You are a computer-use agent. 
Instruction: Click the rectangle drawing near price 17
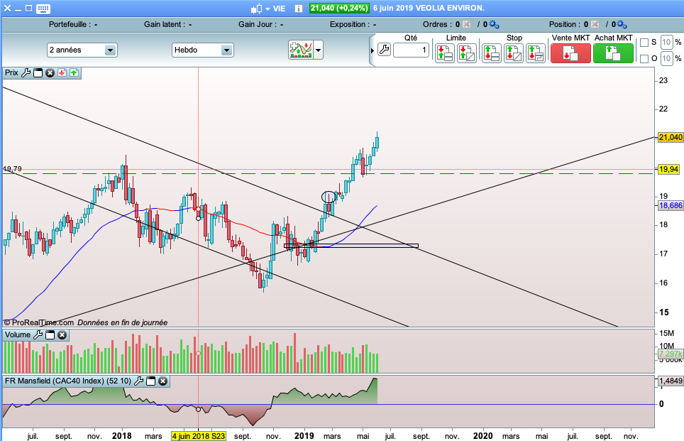tap(351, 246)
